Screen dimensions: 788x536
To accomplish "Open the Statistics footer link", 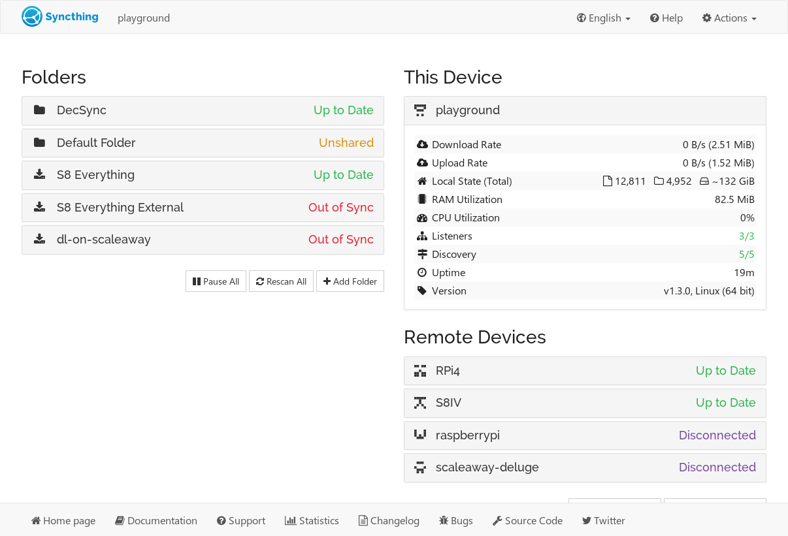I will pos(312,520).
